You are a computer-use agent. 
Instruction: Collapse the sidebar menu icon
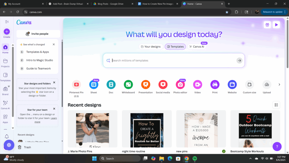point(7,22)
